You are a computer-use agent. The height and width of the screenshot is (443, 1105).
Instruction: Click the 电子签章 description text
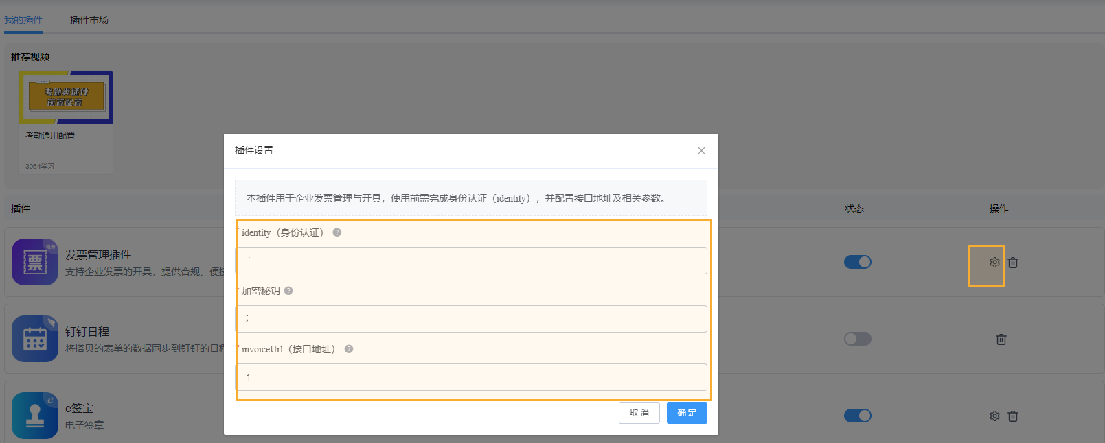point(84,425)
